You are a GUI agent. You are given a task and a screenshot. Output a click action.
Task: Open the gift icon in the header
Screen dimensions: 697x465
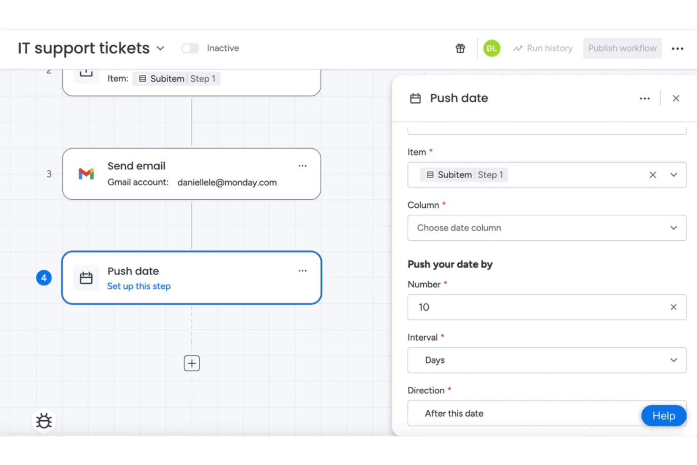click(x=460, y=48)
